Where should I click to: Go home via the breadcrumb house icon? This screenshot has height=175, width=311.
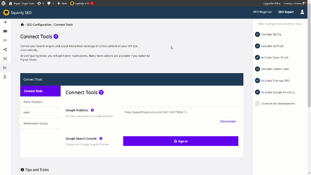tap(22, 24)
